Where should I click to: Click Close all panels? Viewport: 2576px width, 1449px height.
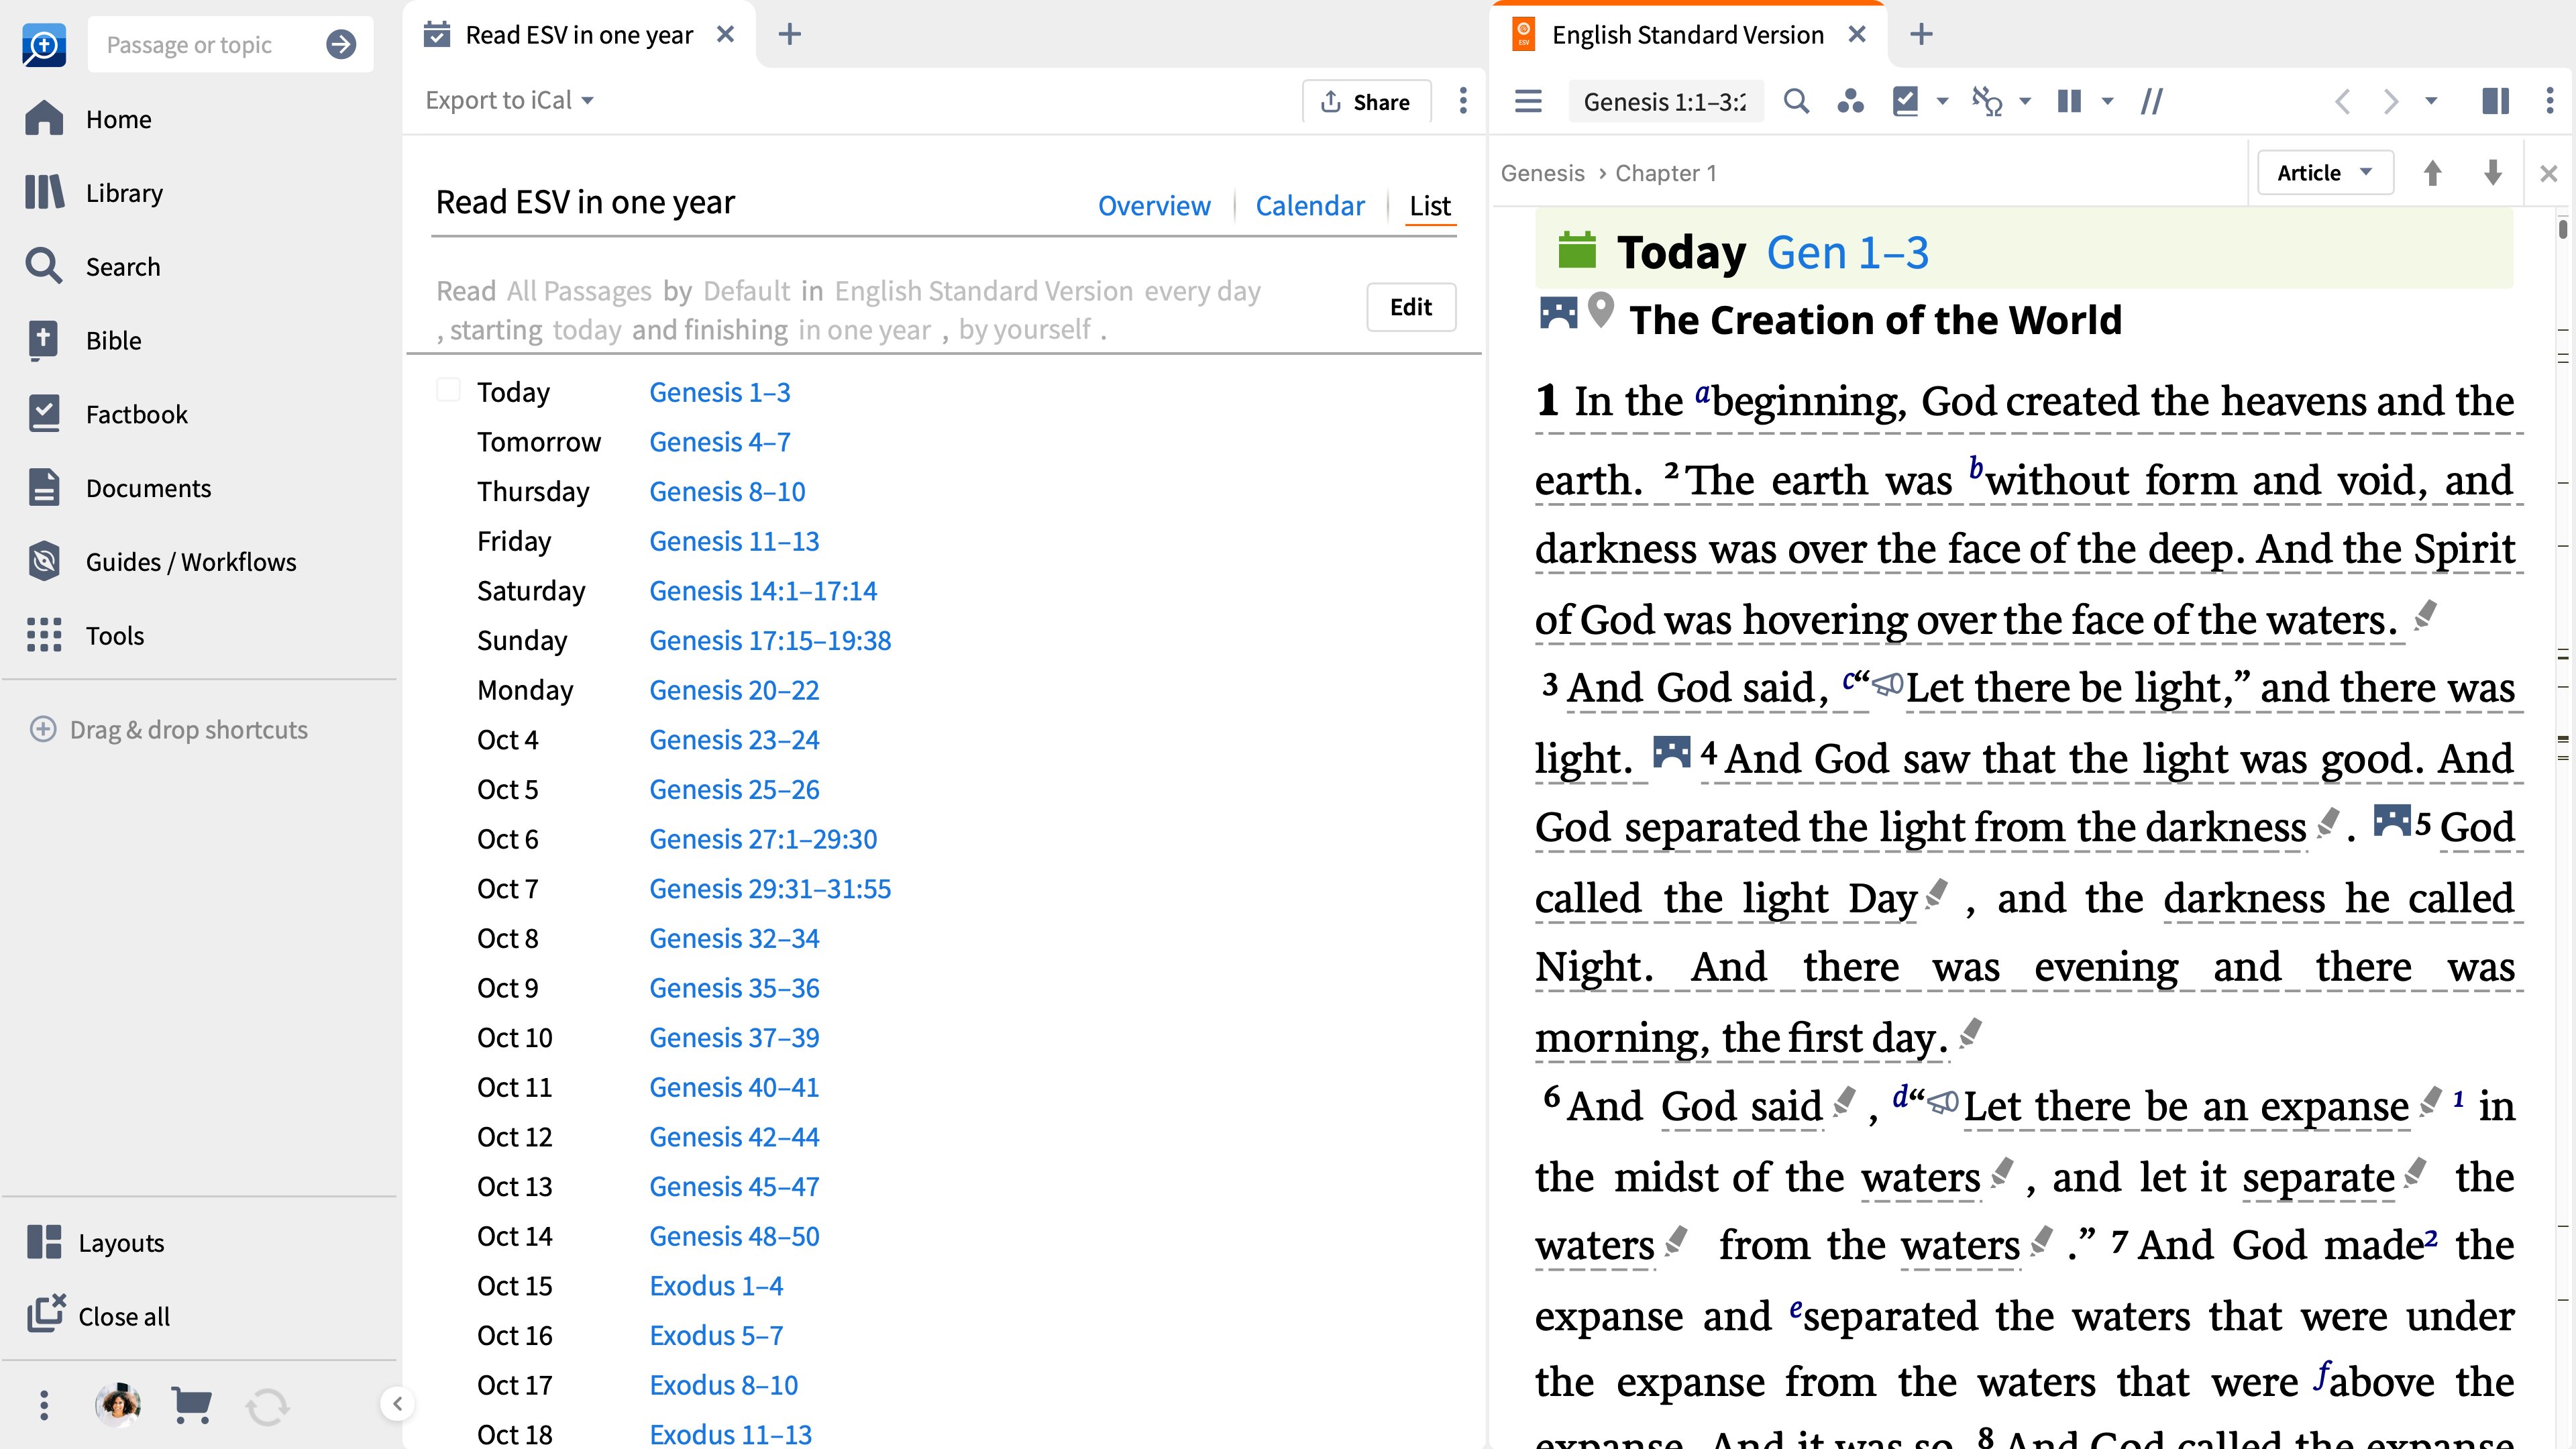pyautogui.click(x=98, y=1316)
